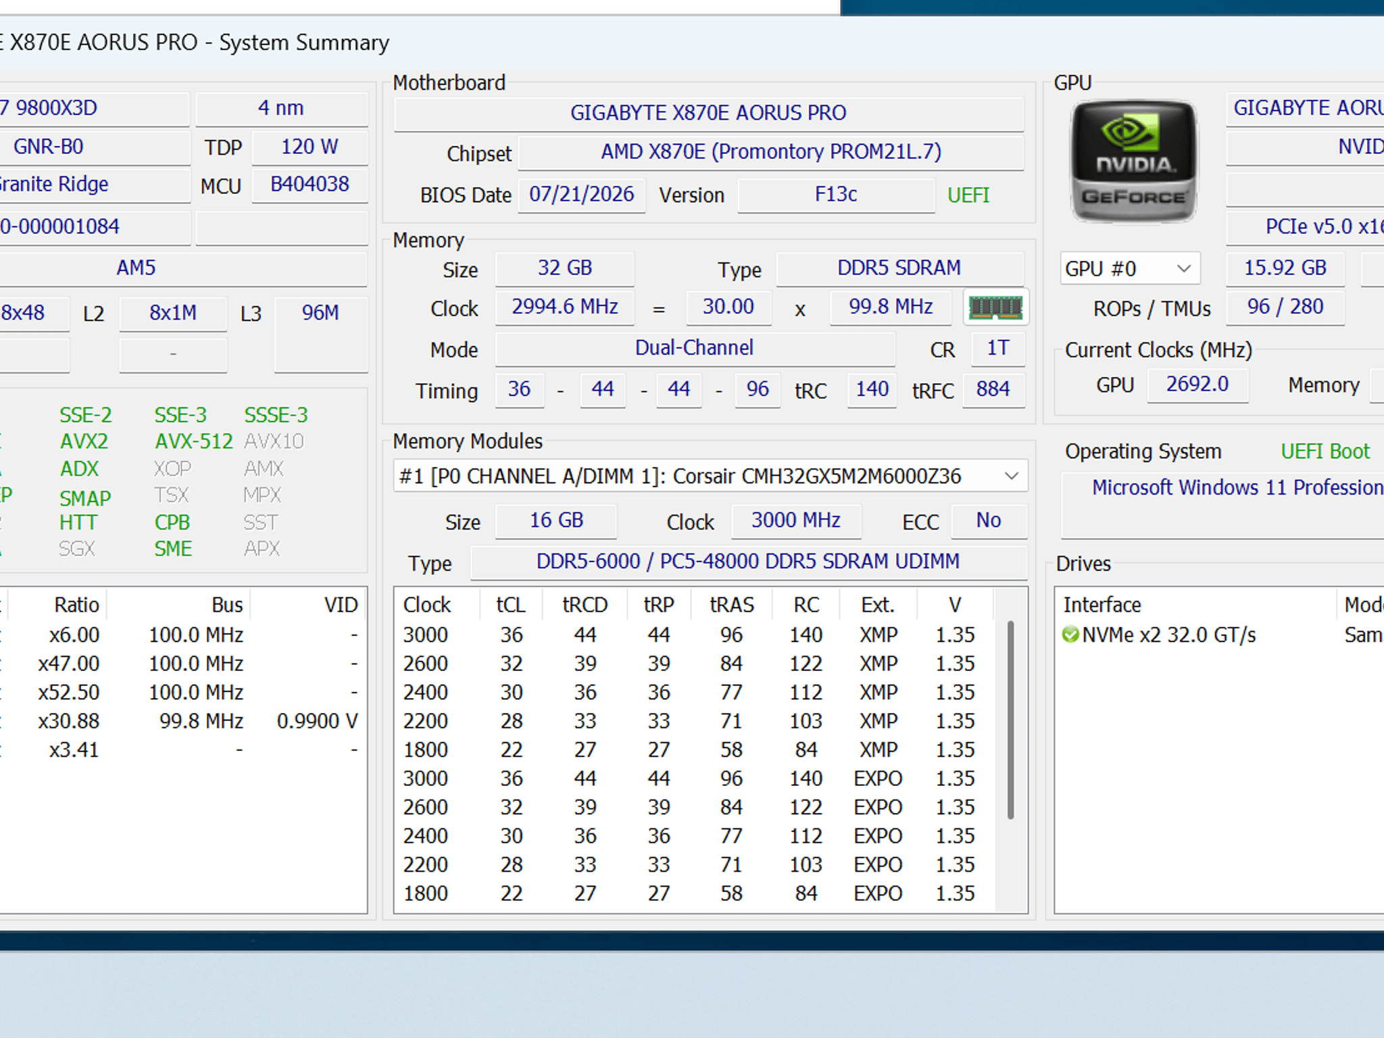The width and height of the screenshot is (1384, 1038).
Task: Click the L2 cache 8x1M value
Action: (173, 313)
